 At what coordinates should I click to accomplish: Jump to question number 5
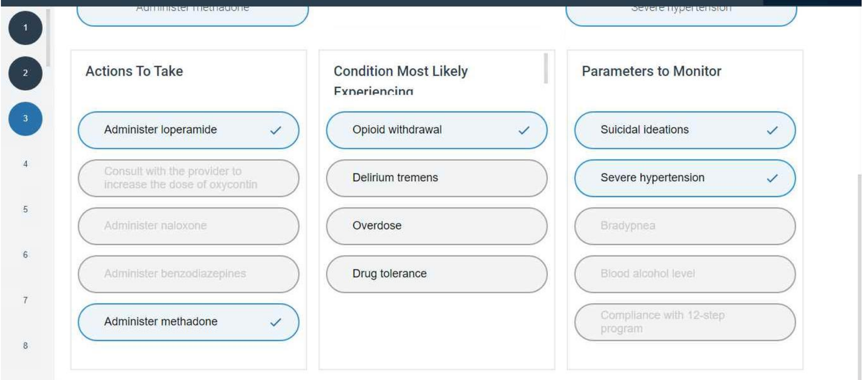25,209
